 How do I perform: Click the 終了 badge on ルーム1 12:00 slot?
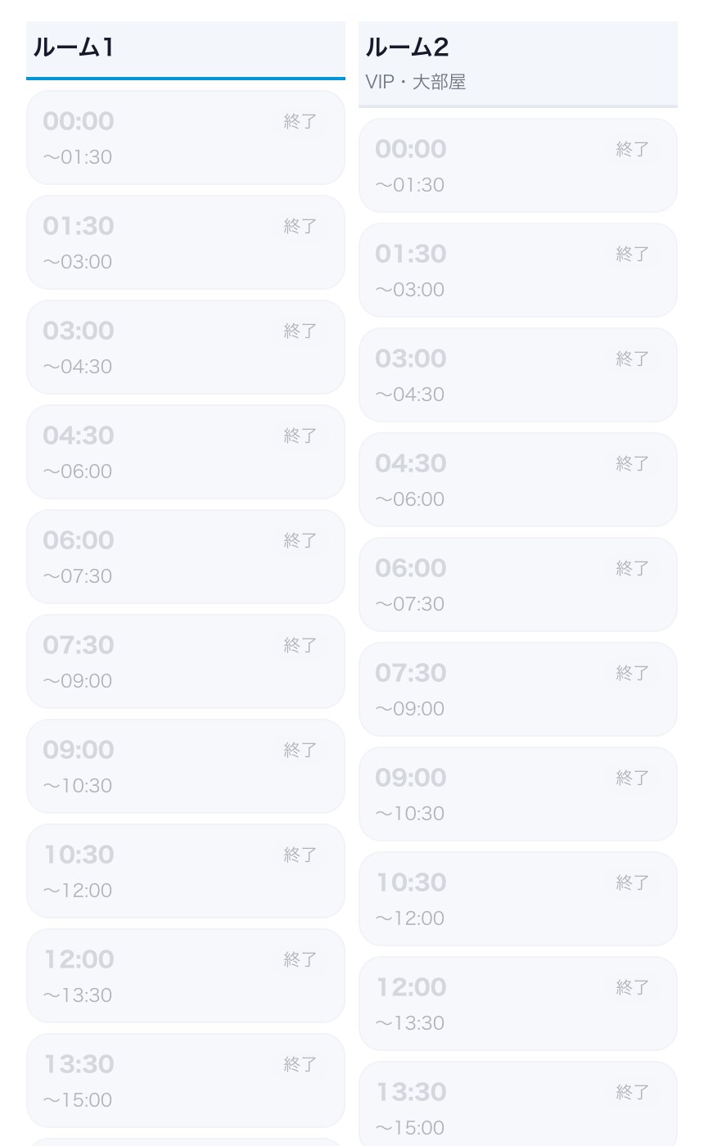[x=300, y=959]
